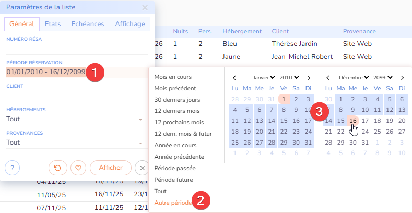The width and height of the screenshot is (412, 213).
Task: Open the 2010 year dropdown
Action: [x=289, y=77]
